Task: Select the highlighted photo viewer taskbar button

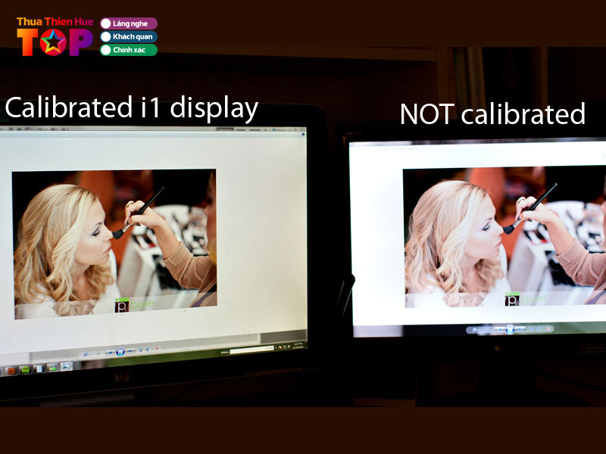Action: click(66, 366)
